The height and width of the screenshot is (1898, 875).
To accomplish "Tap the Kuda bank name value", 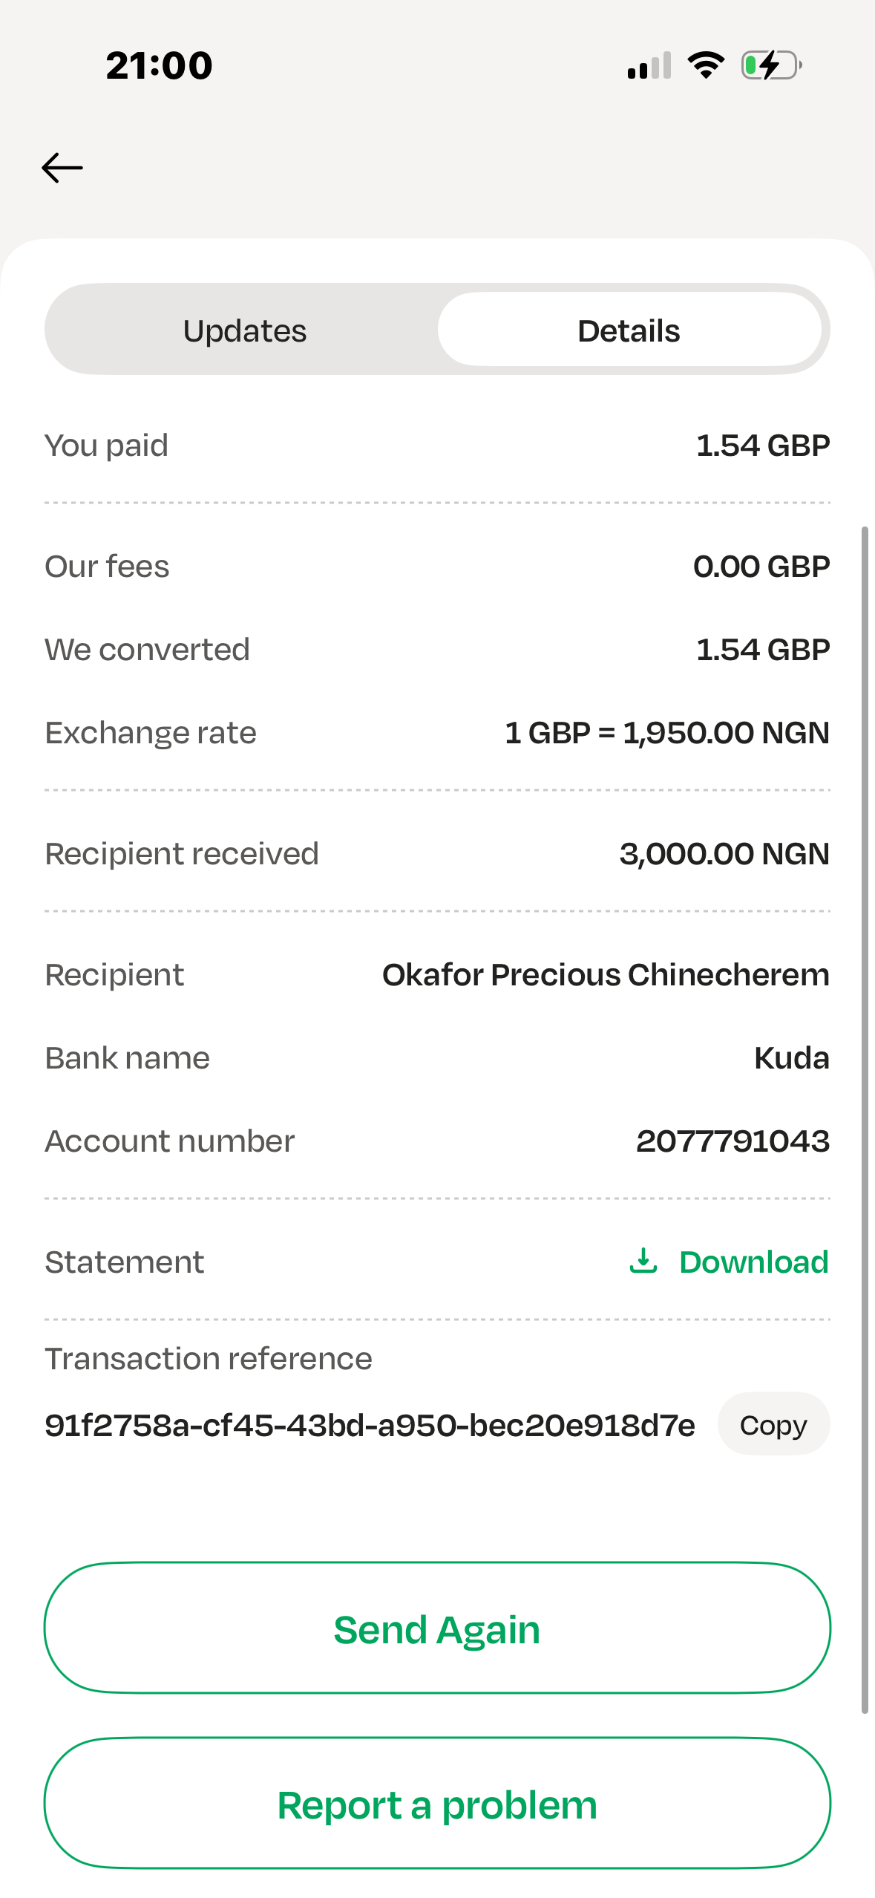I will pyautogui.click(x=791, y=1058).
